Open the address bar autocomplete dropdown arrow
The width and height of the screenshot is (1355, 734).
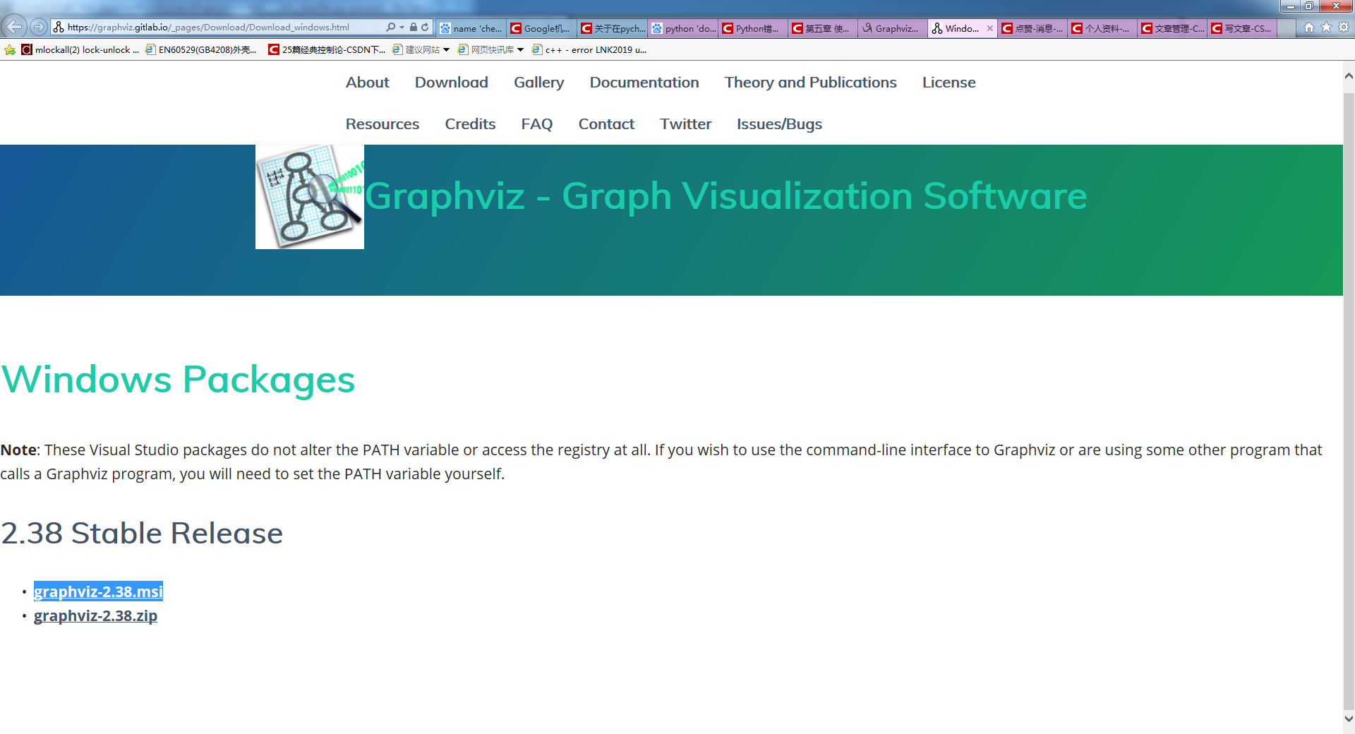pyautogui.click(x=402, y=27)
